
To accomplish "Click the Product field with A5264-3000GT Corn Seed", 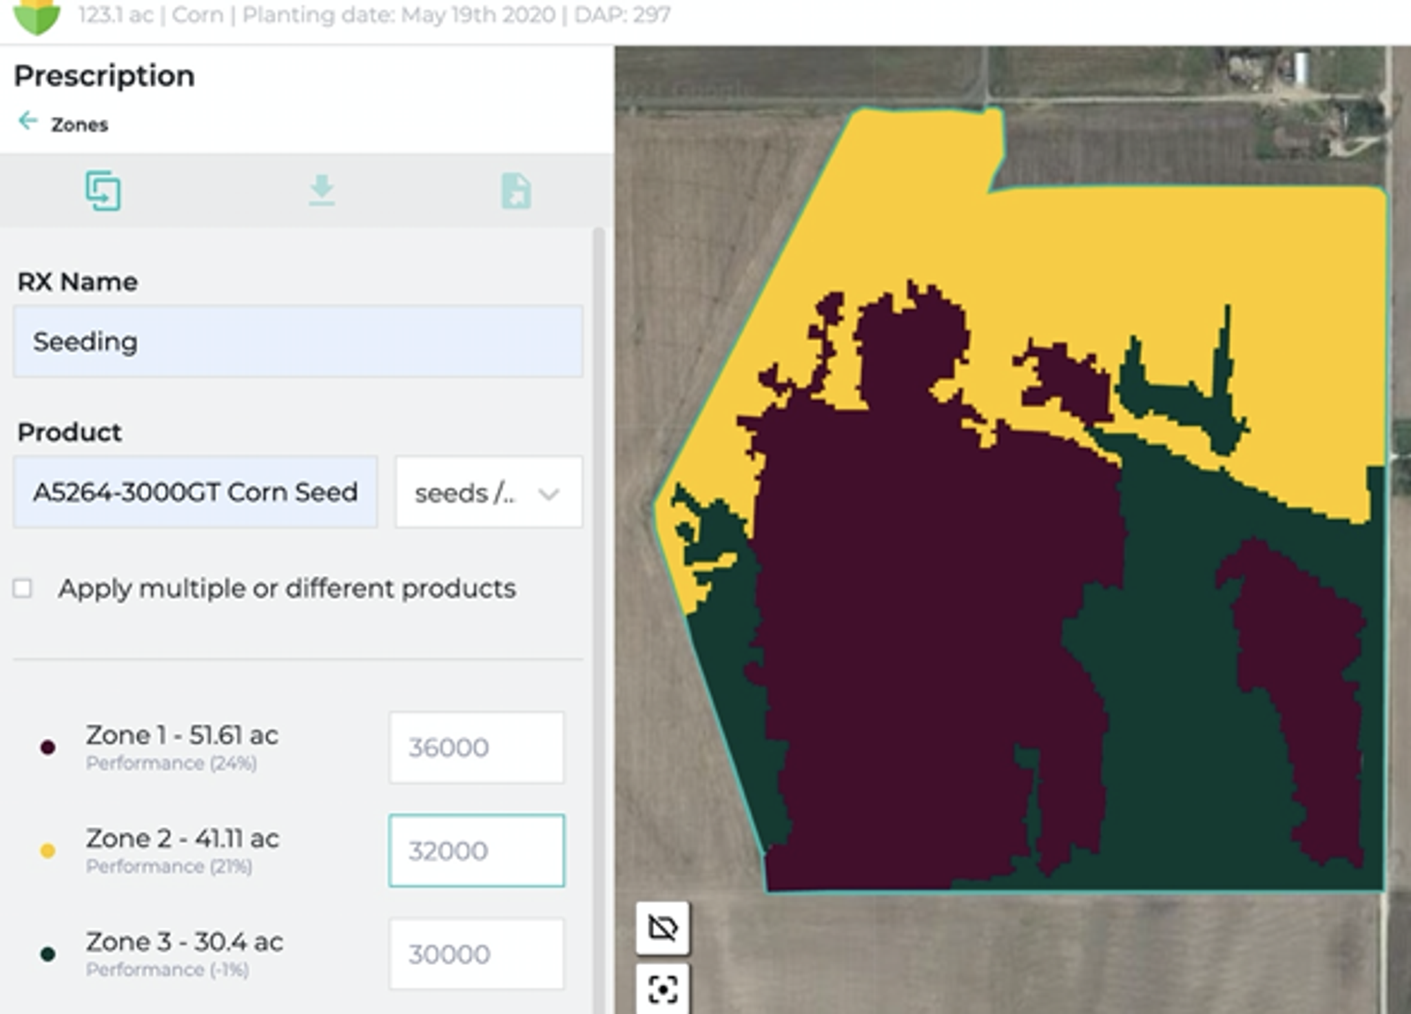I will coord(195,493).
